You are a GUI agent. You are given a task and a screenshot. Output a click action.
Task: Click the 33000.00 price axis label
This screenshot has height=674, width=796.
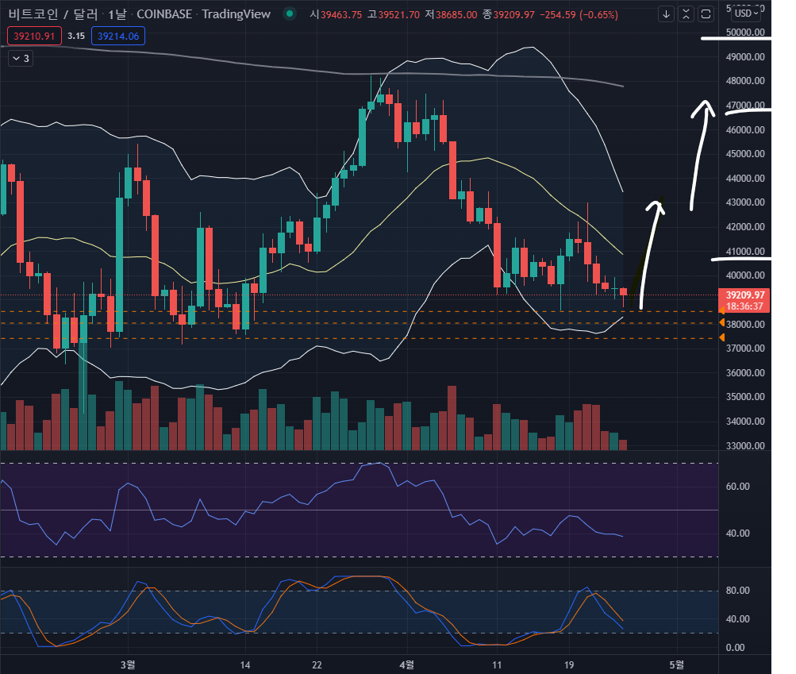coord(745,446)
